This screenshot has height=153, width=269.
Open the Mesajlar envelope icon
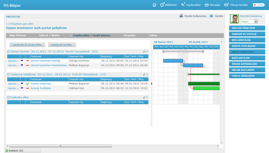pyautogui.click(x=207, y=5)
